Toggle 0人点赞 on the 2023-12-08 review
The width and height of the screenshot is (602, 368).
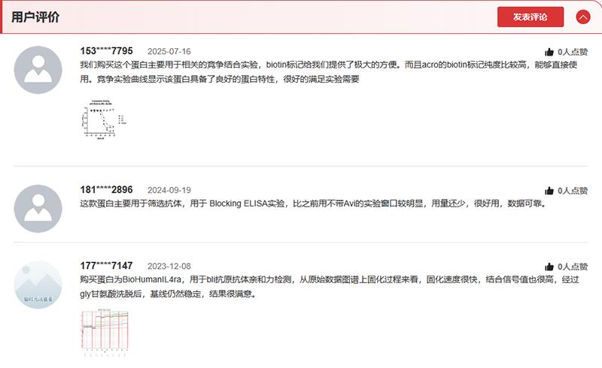pyautogui.click(x=573, y=267)
